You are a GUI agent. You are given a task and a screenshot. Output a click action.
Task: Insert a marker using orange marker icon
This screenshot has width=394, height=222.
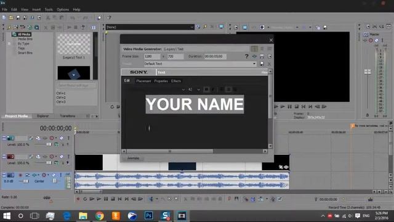(229, 199)
